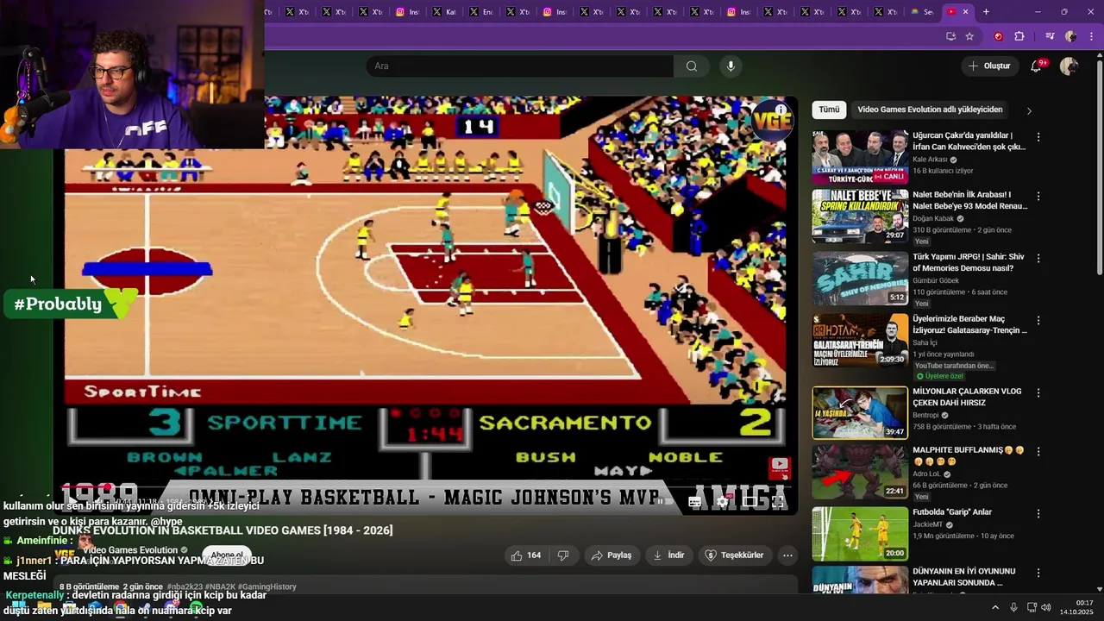The width and height of the screenshot is (1104, 621).
Task: Show more filter chips with right chevron
Action: [x=1028, y=110]
